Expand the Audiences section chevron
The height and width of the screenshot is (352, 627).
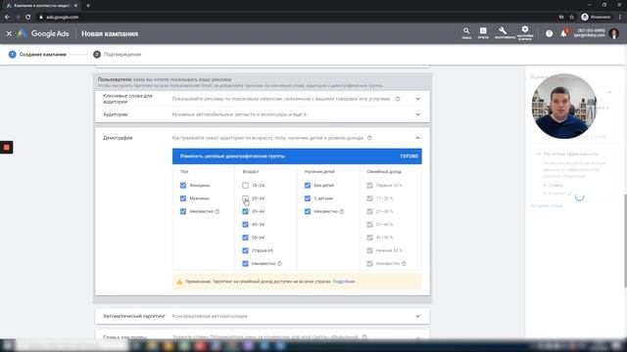pos(418,114)
